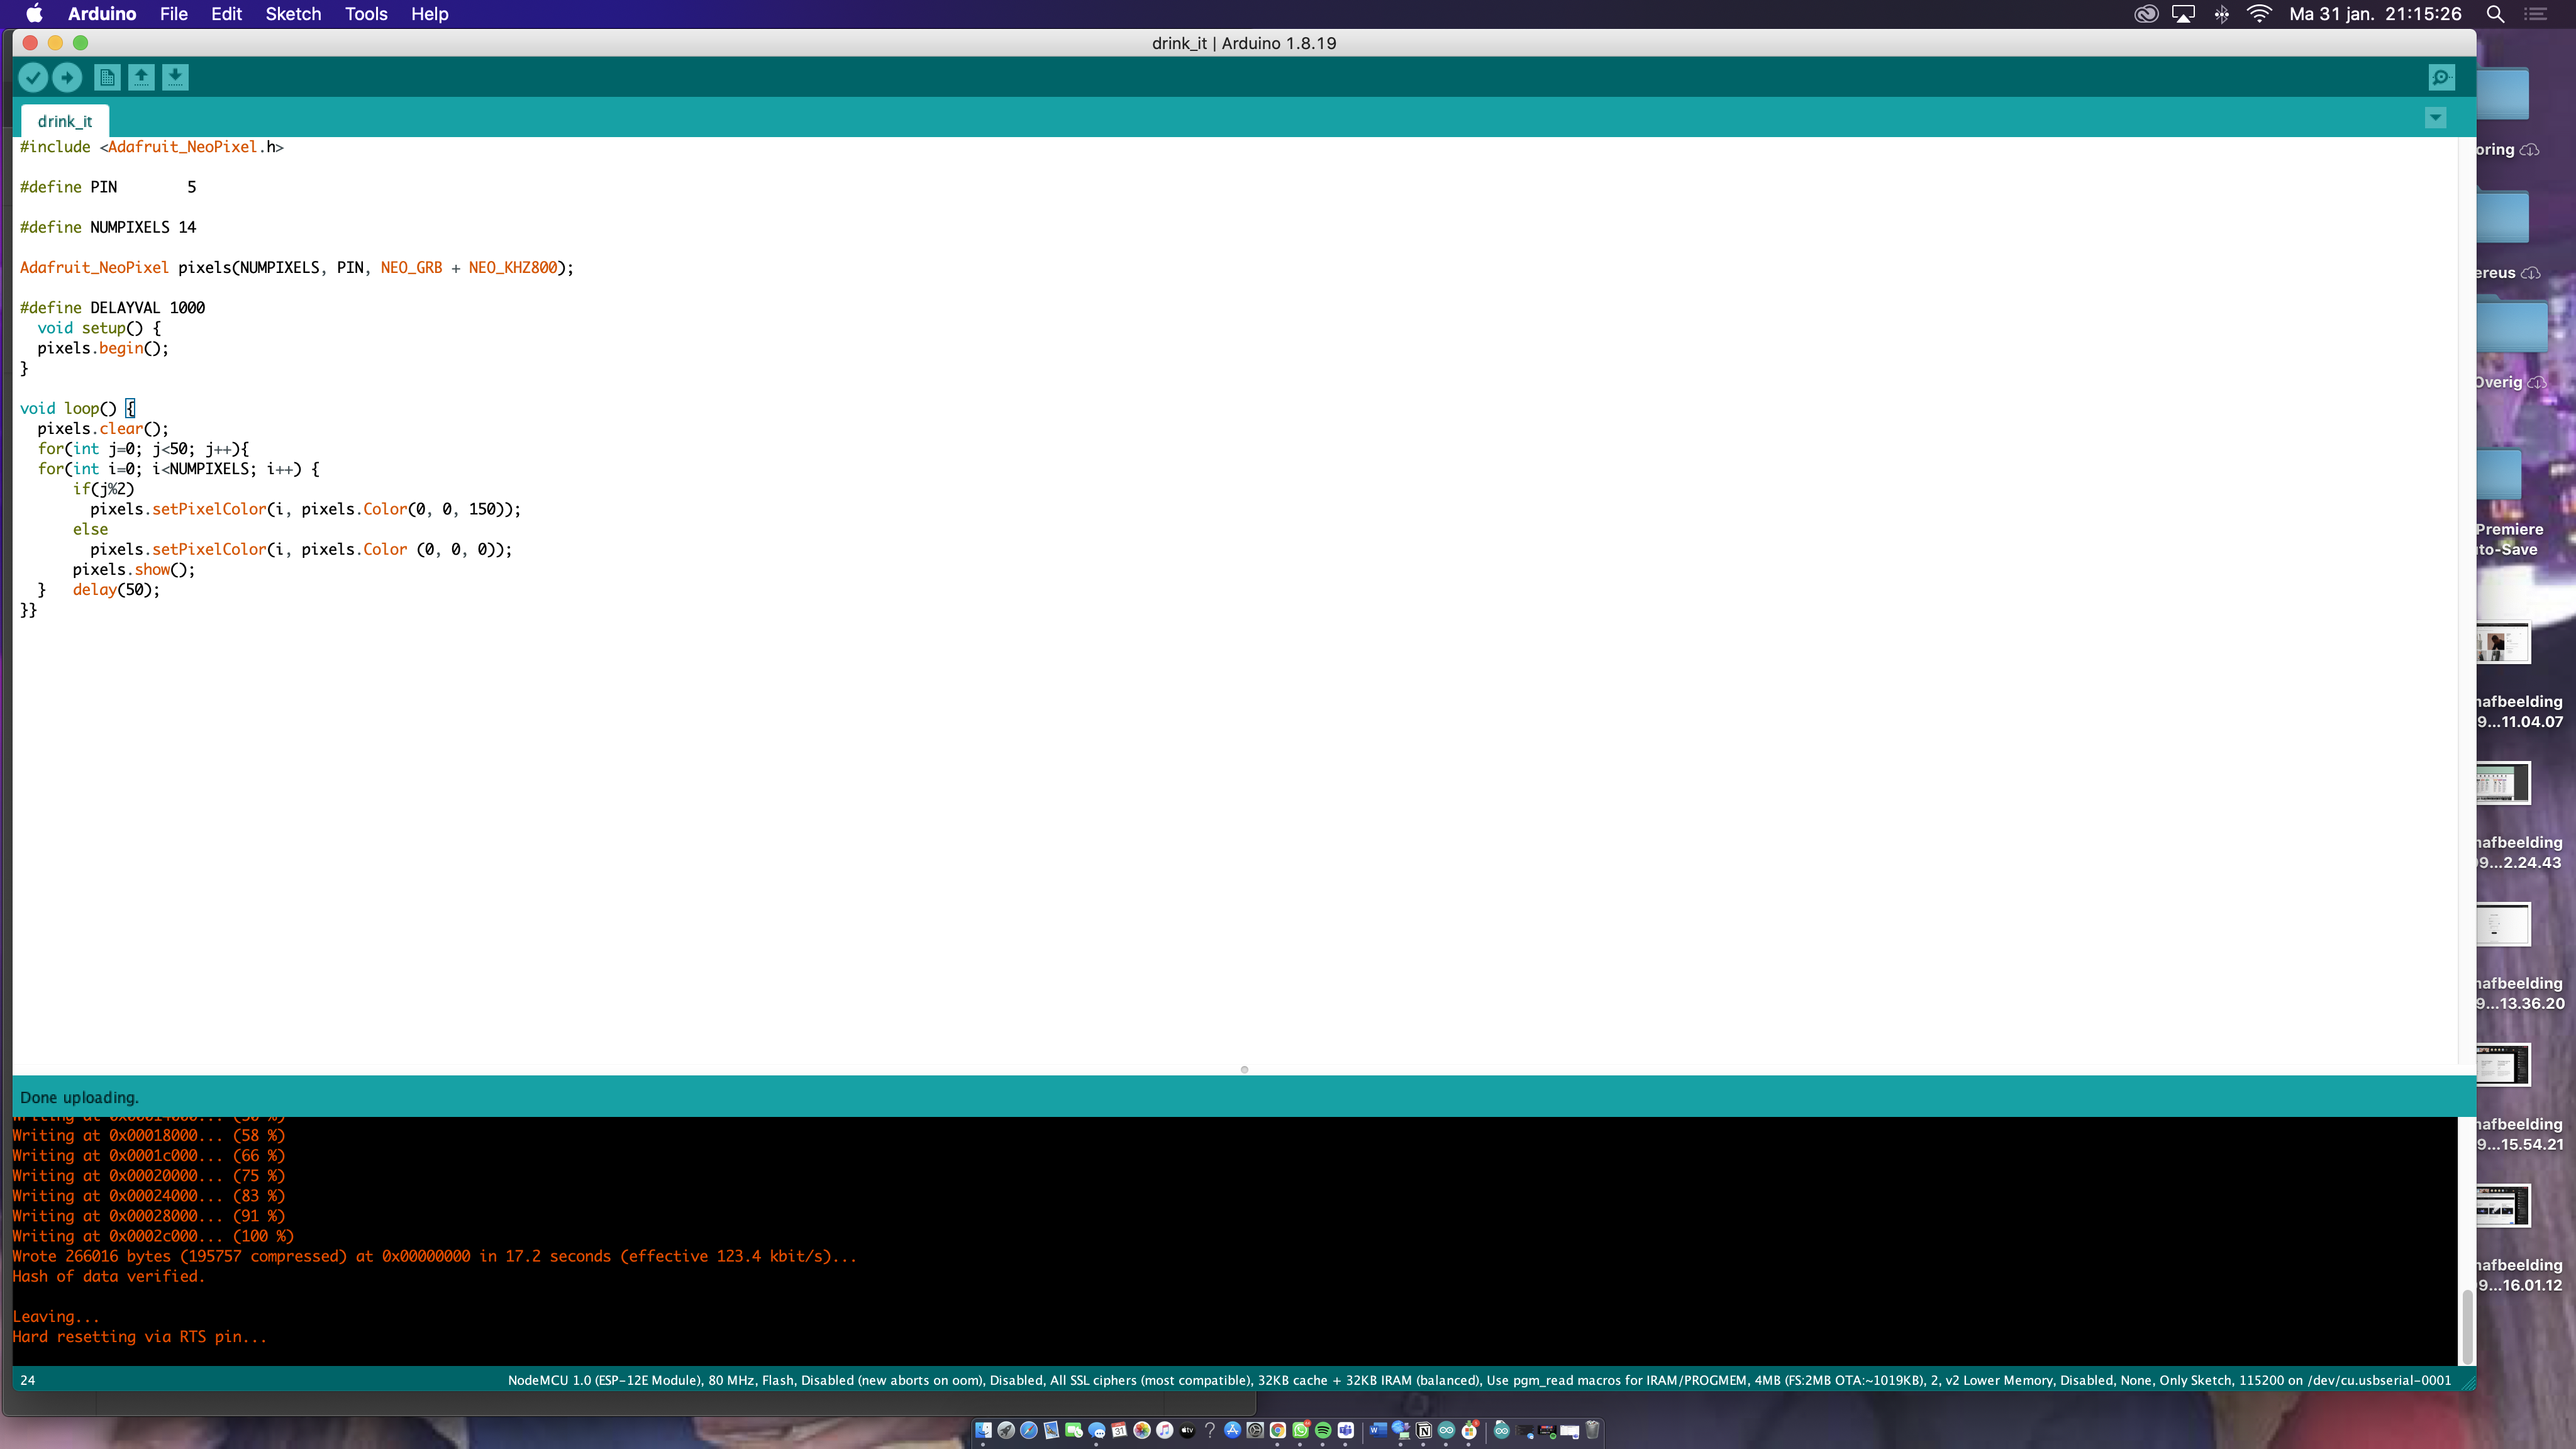Click the AirPlay display icon

[2183, 14]
